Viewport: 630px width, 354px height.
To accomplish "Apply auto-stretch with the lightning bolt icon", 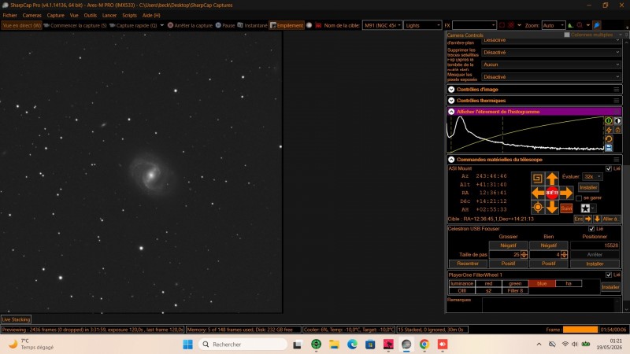I will pos(609,130).
